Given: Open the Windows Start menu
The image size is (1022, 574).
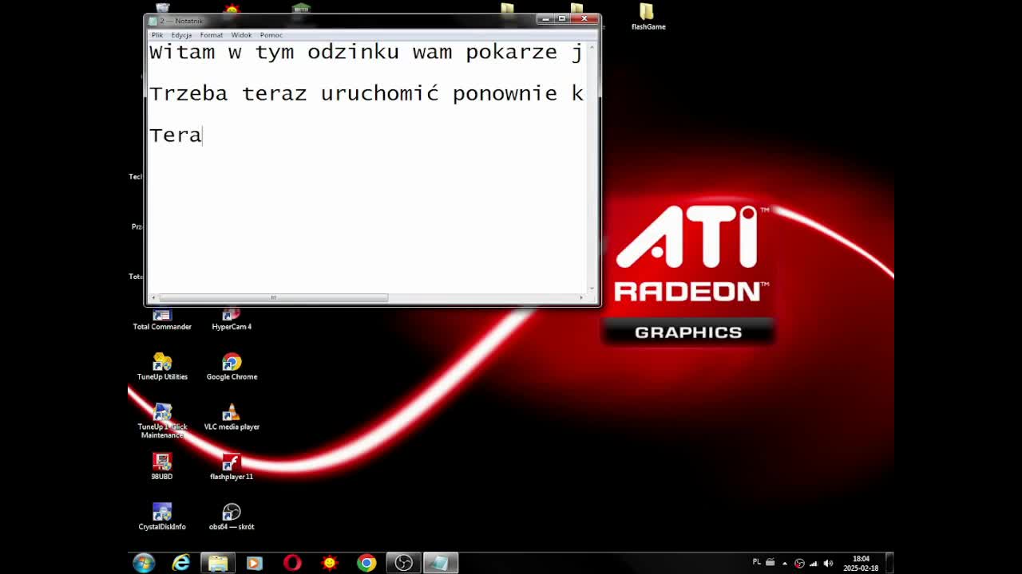Looking at the screenshot, I should (144, 563).
